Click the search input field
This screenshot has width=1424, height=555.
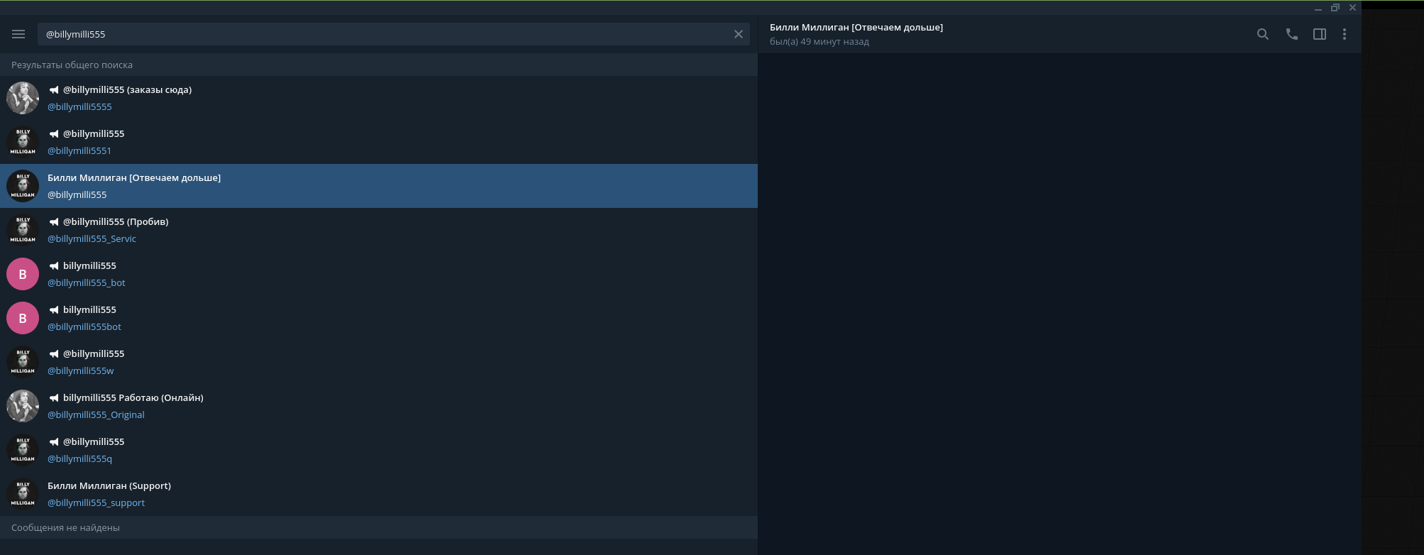point(383,34)
